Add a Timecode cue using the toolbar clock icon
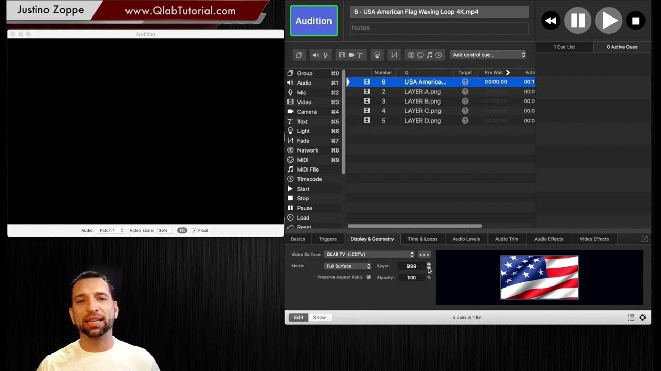 (438, 55)
